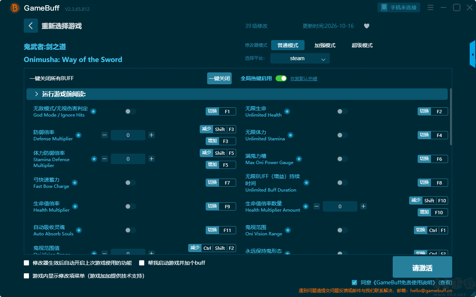Click the star icon next to Unlimited Health
Screen dimensions: 476x297
287,111
